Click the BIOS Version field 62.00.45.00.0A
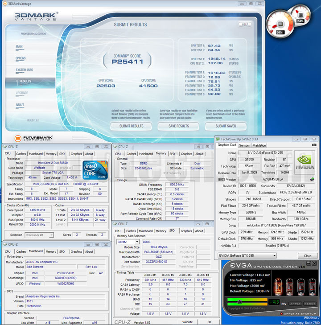Viewport: 321px width, 325px height. click(x=273, y=179)
